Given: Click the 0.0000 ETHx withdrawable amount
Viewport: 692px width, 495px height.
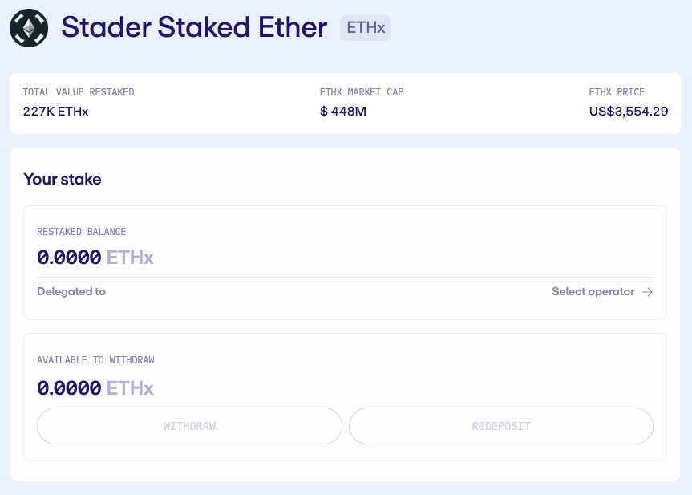Looking at the screenshot, I should [95, 387].
